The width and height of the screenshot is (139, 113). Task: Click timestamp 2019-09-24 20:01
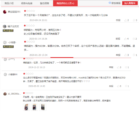(38, 20)
